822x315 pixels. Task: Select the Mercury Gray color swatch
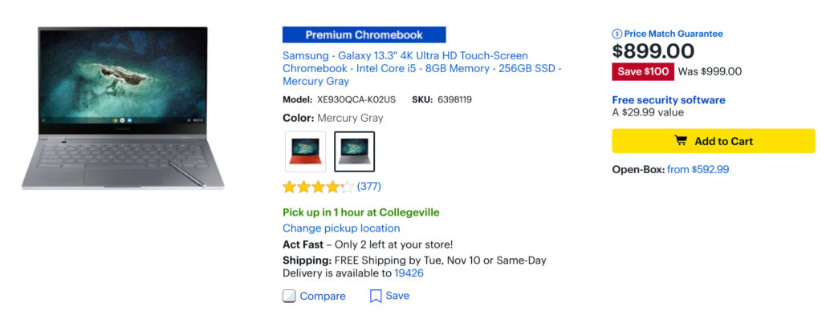click(x=354, y=151)
